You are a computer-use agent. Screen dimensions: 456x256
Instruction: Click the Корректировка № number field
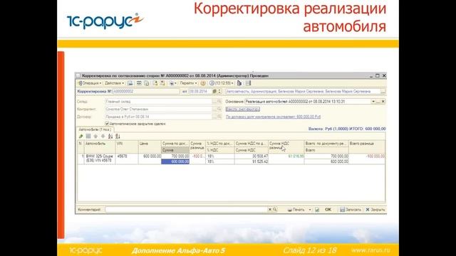point(145,92)
